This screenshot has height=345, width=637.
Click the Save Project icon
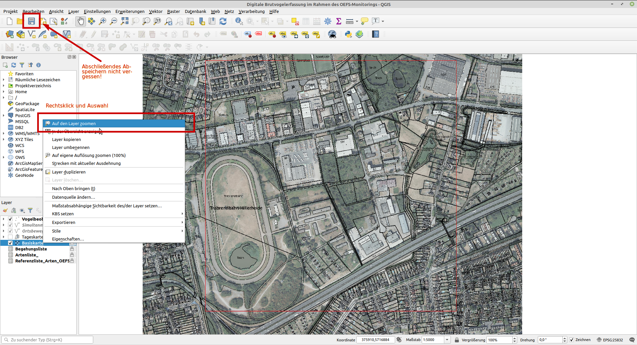click(32, 21)
